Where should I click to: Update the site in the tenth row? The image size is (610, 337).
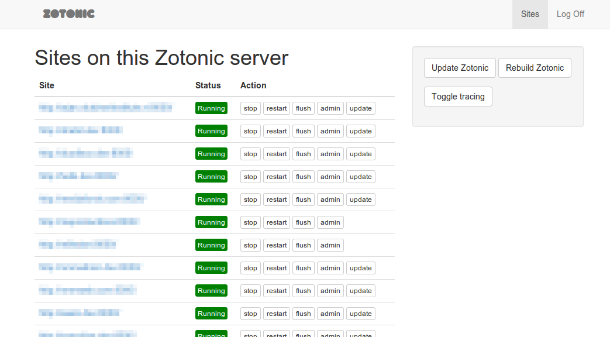click(x=361, y=314)
